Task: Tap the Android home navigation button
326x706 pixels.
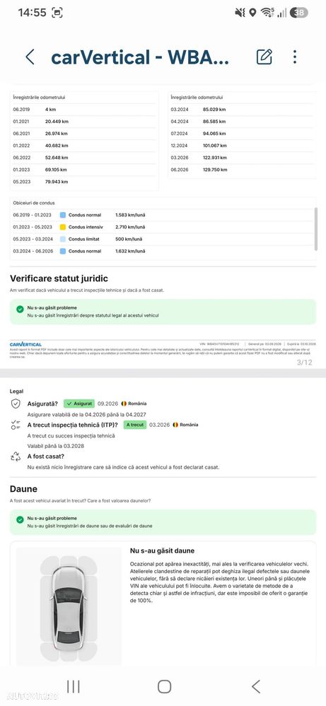Action: [x=164, y=687]
